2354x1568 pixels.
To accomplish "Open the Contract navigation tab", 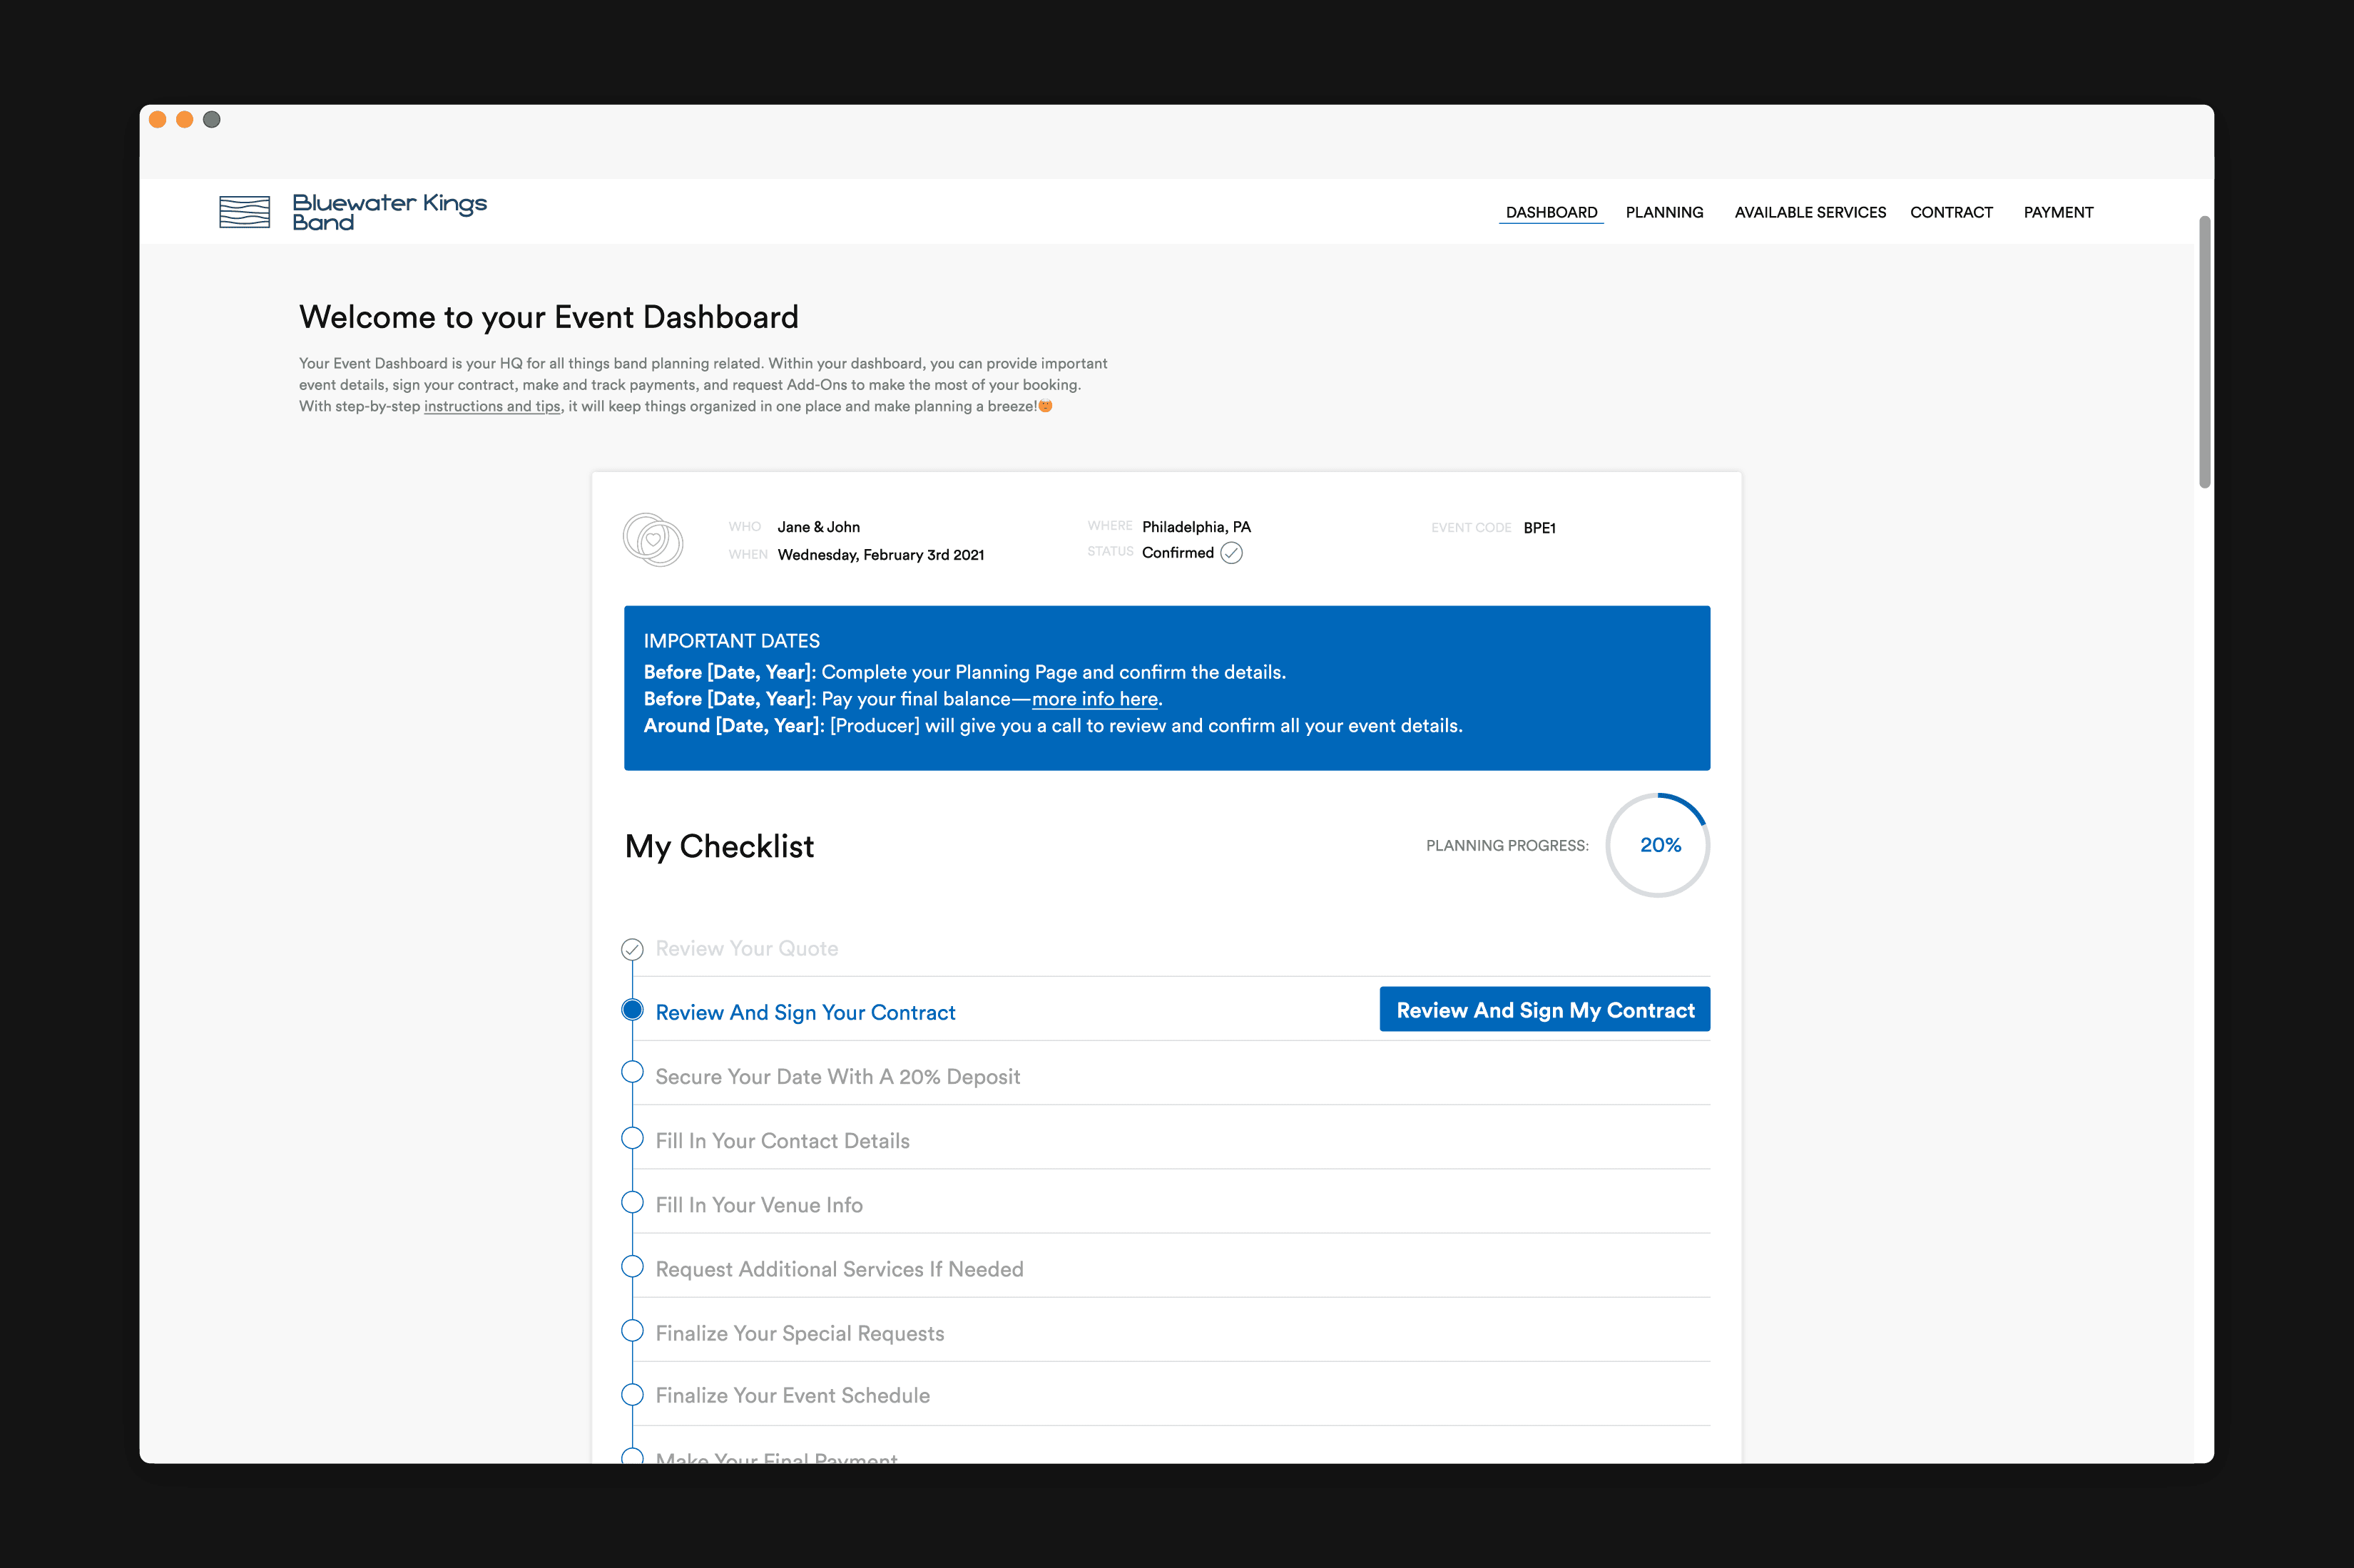I will coord(1951,212).
